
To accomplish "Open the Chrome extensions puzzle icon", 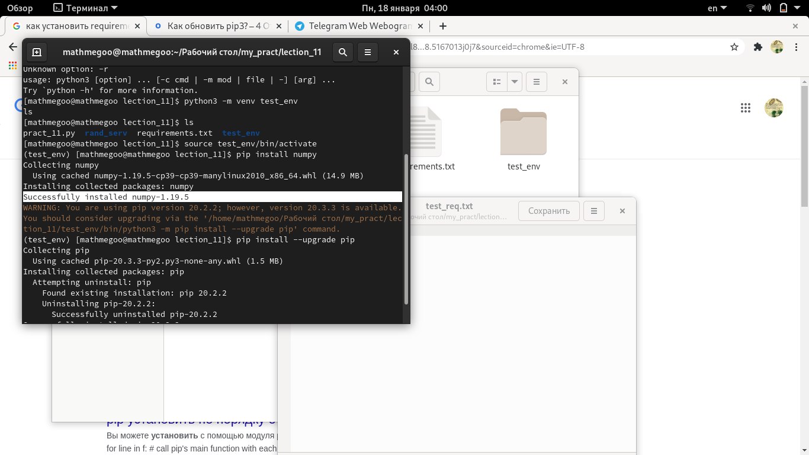I will tap(758, 47).
